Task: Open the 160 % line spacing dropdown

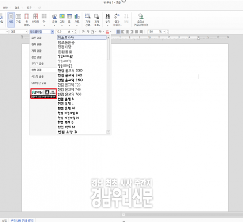Action: [x=164, y=32]
